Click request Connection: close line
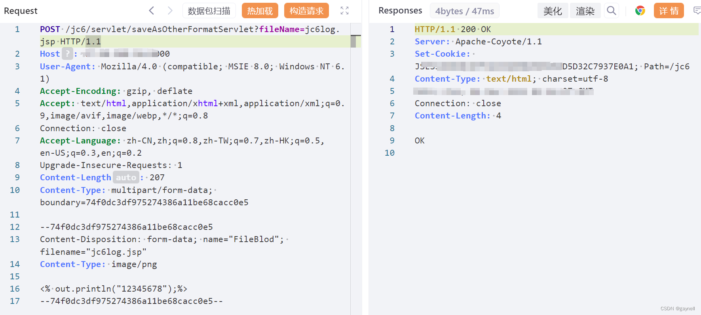This screenshot has height=315, width=701. pos(83,128)
